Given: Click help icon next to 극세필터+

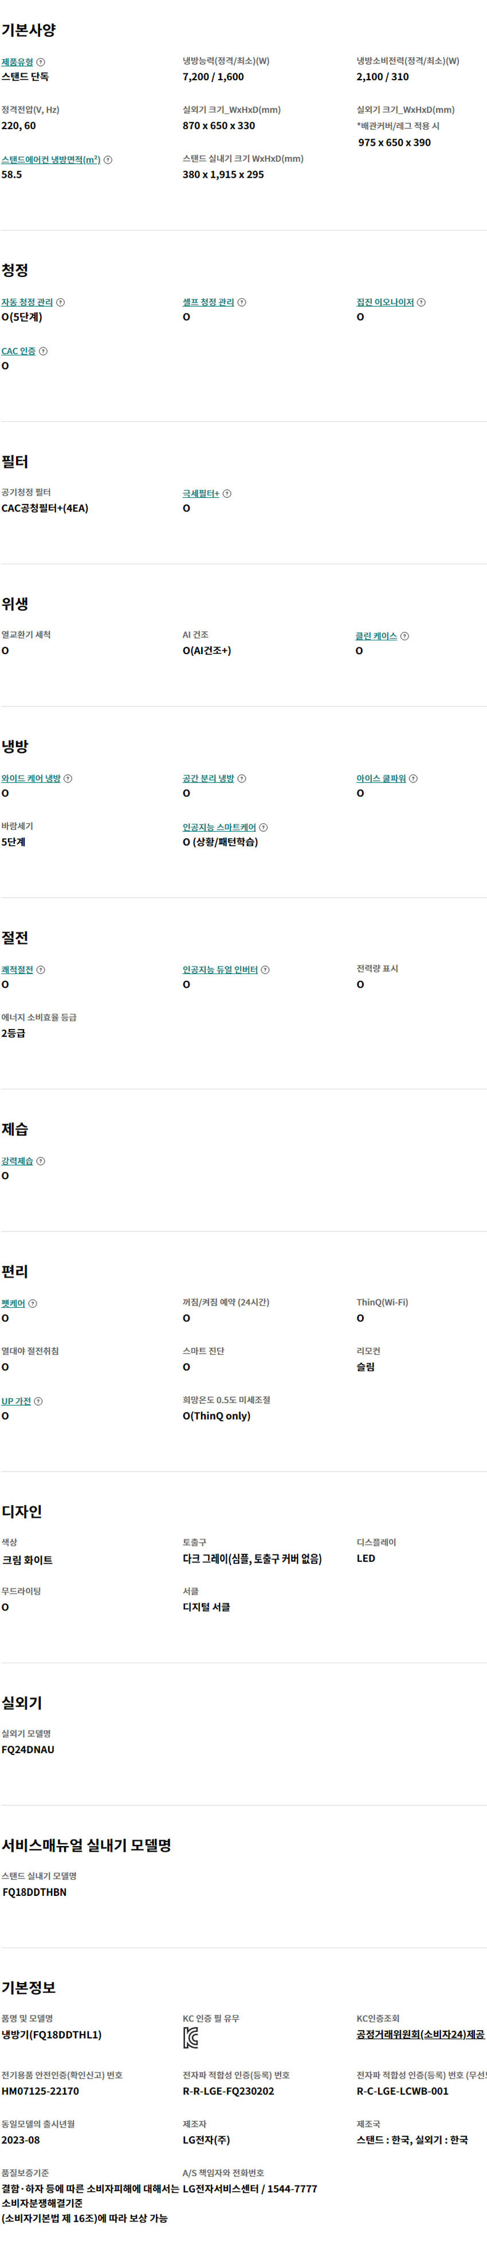Looking at the screenshot, I should point(227,494).
